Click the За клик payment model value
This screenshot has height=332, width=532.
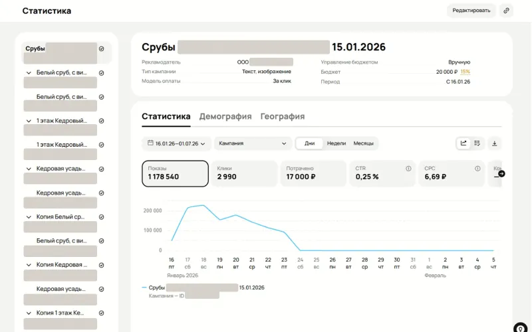[x=282, y=81]
